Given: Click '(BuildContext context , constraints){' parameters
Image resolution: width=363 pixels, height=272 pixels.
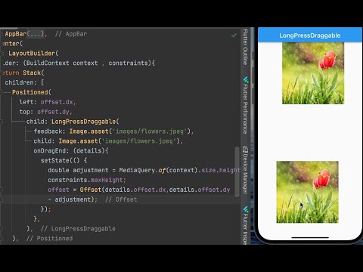Looking at the screenshot, I should click(89, 63).
